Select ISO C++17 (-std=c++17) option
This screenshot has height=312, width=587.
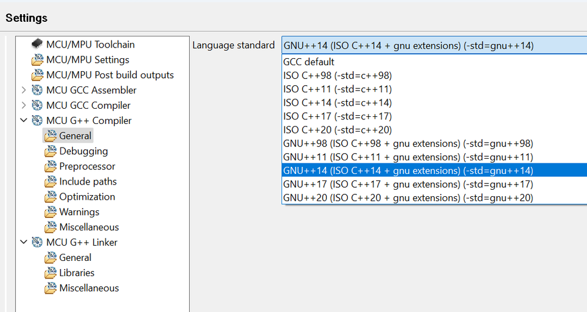point(434,116)
